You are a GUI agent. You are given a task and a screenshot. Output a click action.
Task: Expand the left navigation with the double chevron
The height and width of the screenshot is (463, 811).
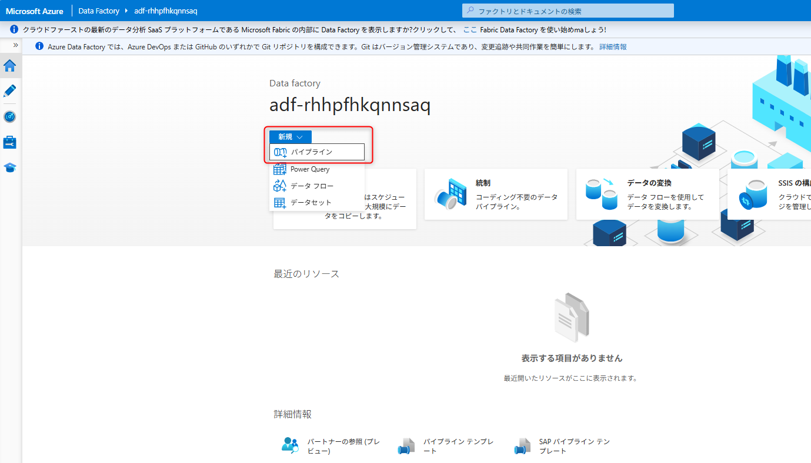(15, 45)
